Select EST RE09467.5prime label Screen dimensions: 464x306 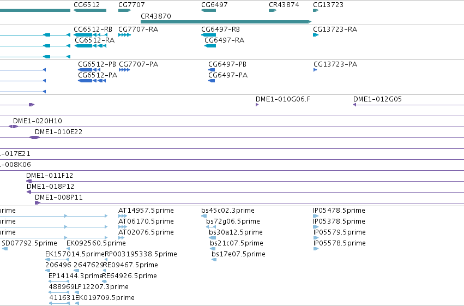130,265
